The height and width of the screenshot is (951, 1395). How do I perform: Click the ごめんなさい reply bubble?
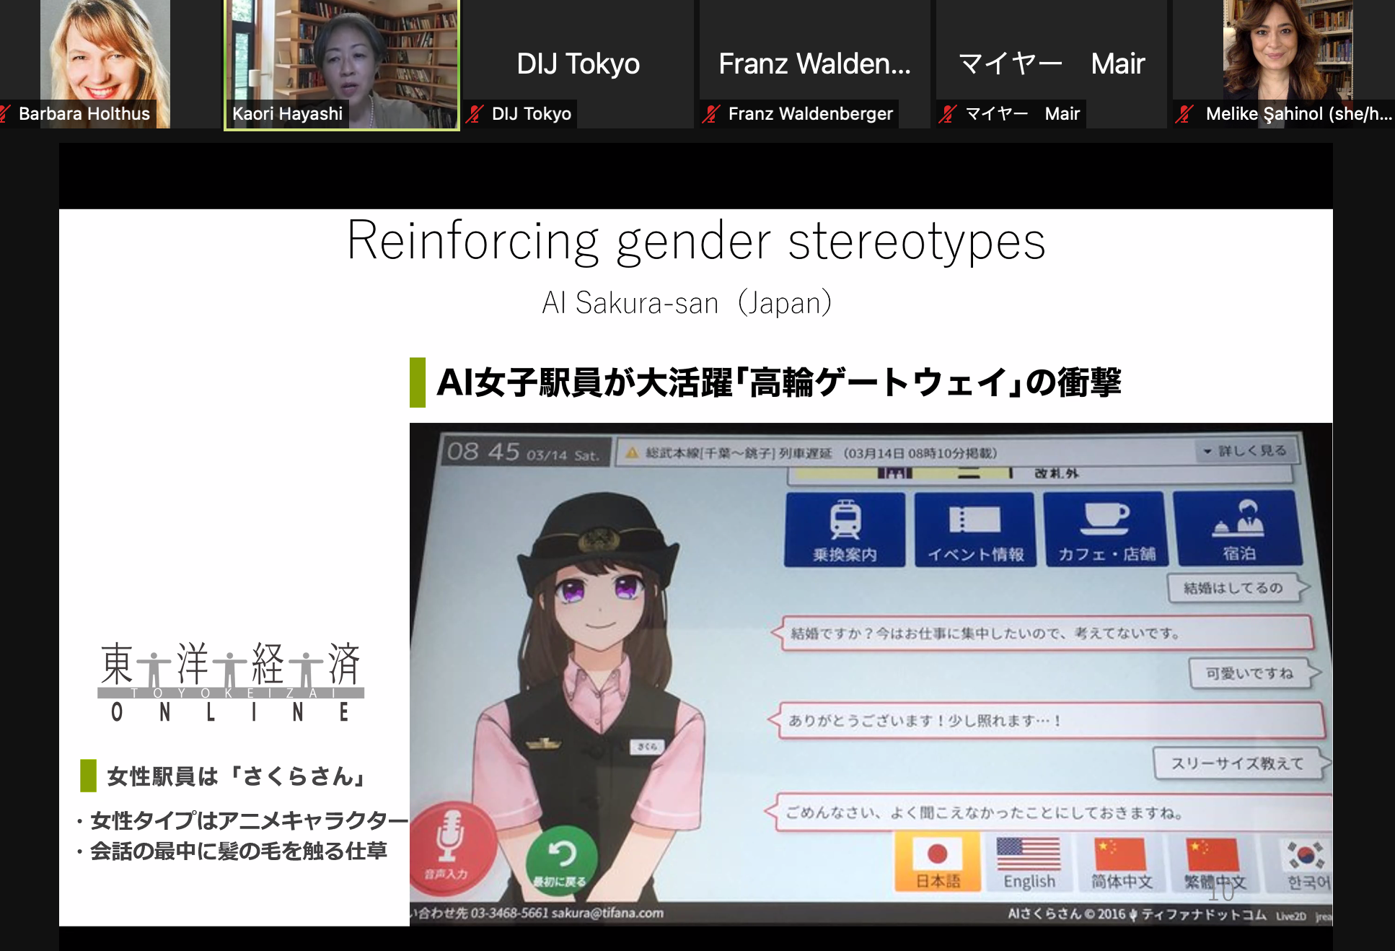(1049, 812)
